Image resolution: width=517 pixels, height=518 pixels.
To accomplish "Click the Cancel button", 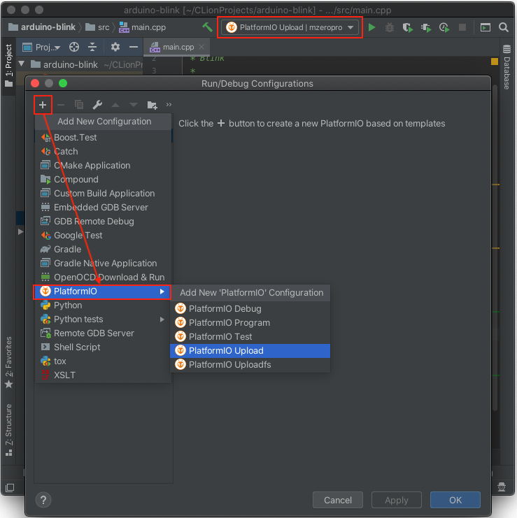I will [337, 500].
